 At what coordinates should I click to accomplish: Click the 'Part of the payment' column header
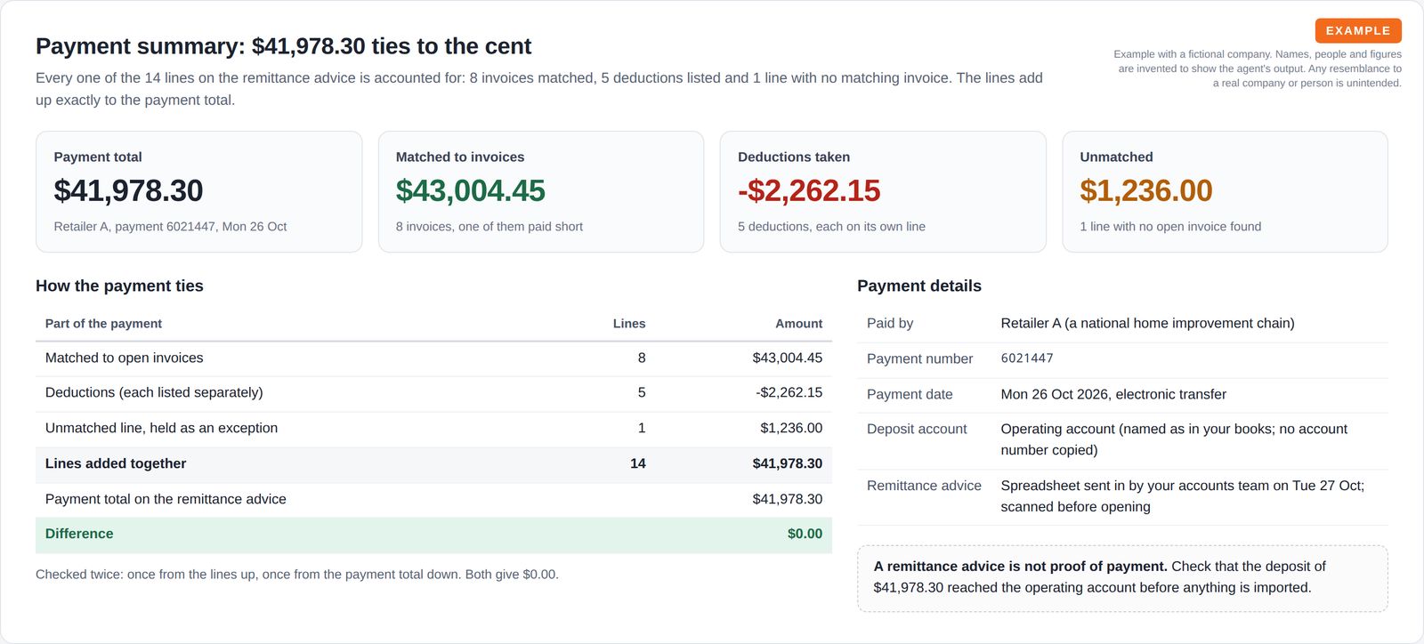pyautogui.click(x=103, y=324)
